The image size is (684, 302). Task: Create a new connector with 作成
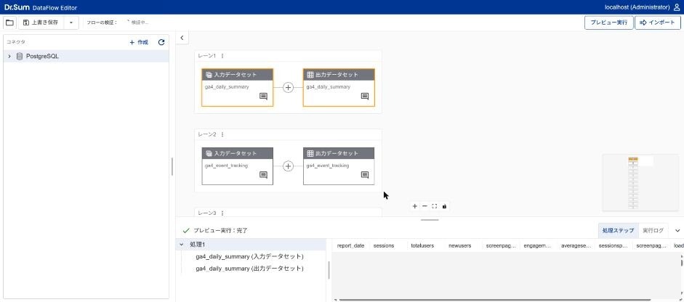point(139,42)
